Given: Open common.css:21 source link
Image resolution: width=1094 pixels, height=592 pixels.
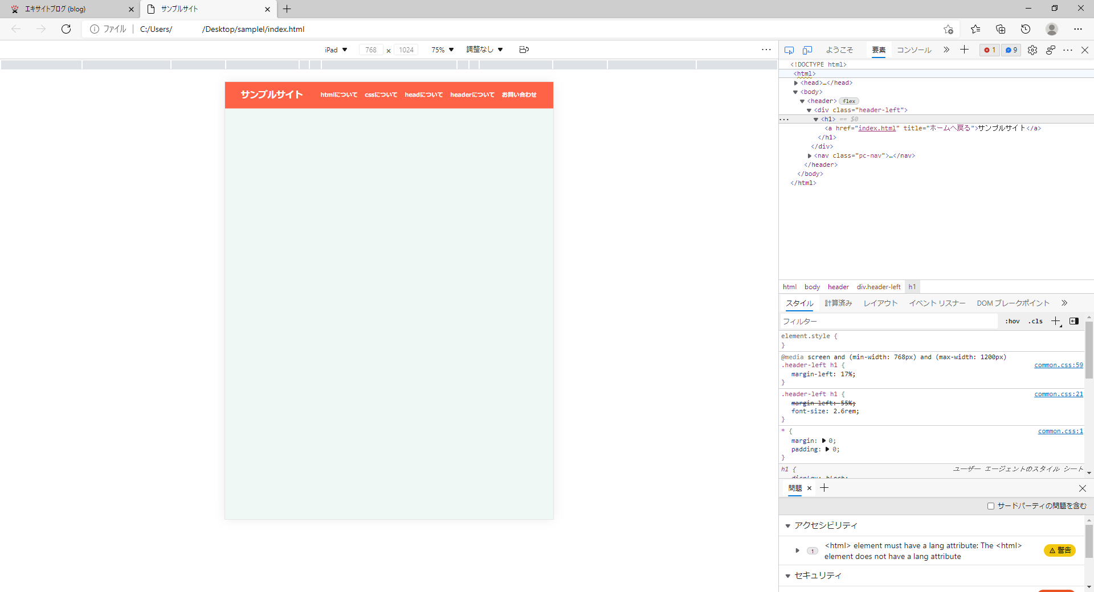Looking at the screenshot, I should [1059, 394].
